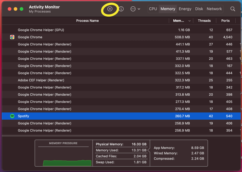Image resolution: width=242 pixels, height=172 pixels.
Task: Click the Google Chrome app icon
Action: (12, 37)
